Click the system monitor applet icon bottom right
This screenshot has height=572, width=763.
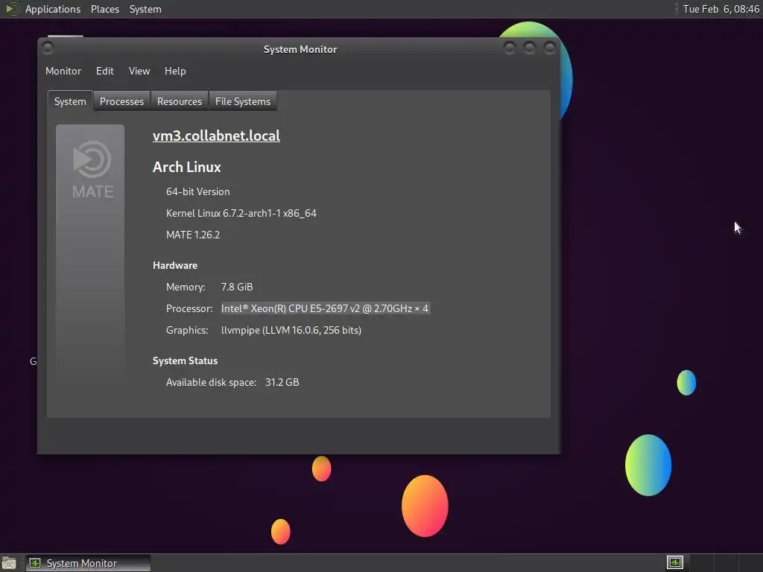[675, 563]
